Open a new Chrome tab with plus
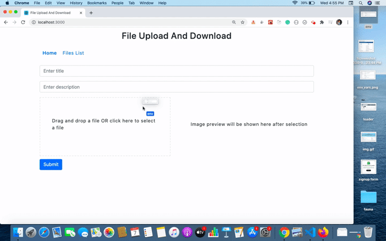 point(91,13)
